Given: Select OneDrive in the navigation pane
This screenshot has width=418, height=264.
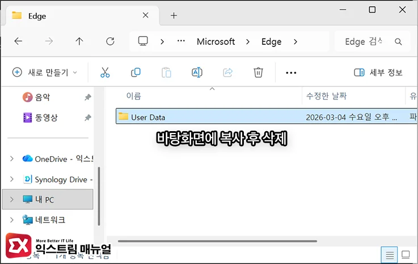Looking at the screenshot, I should [58, 159].
